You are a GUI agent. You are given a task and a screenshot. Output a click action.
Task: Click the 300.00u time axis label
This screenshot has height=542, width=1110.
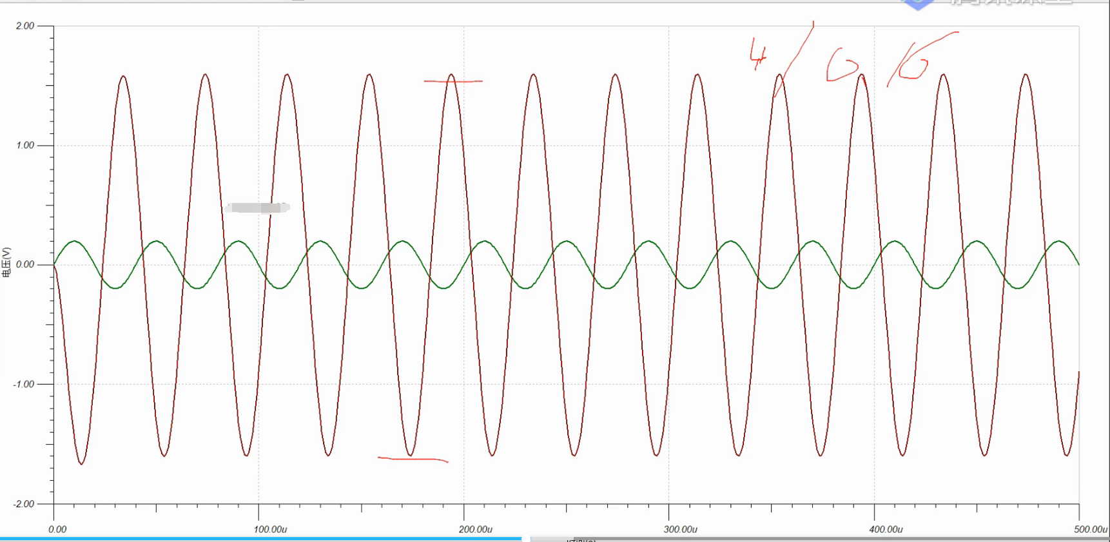tap(681, 529)
